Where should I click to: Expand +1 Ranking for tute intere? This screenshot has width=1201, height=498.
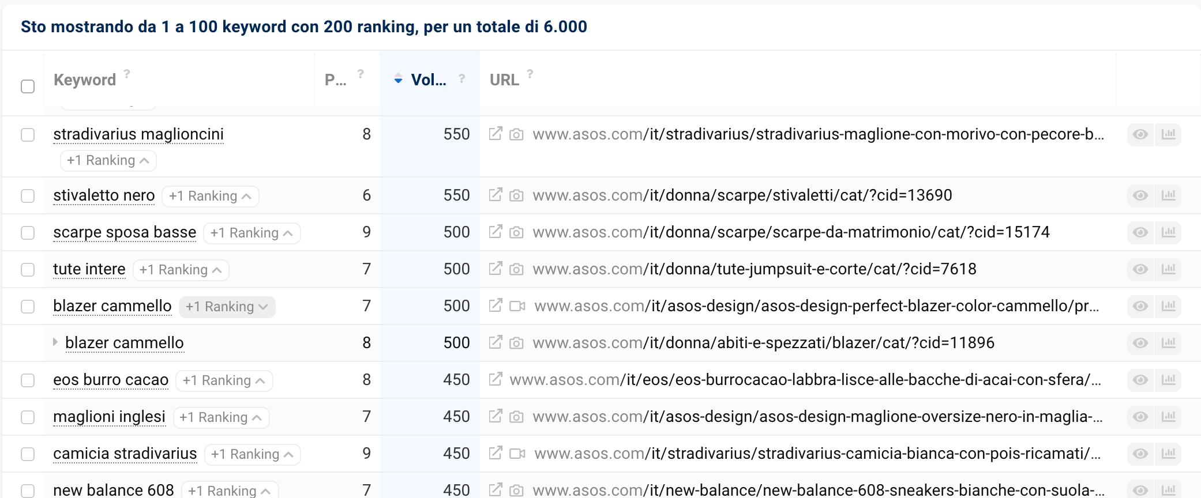point(181,270)
